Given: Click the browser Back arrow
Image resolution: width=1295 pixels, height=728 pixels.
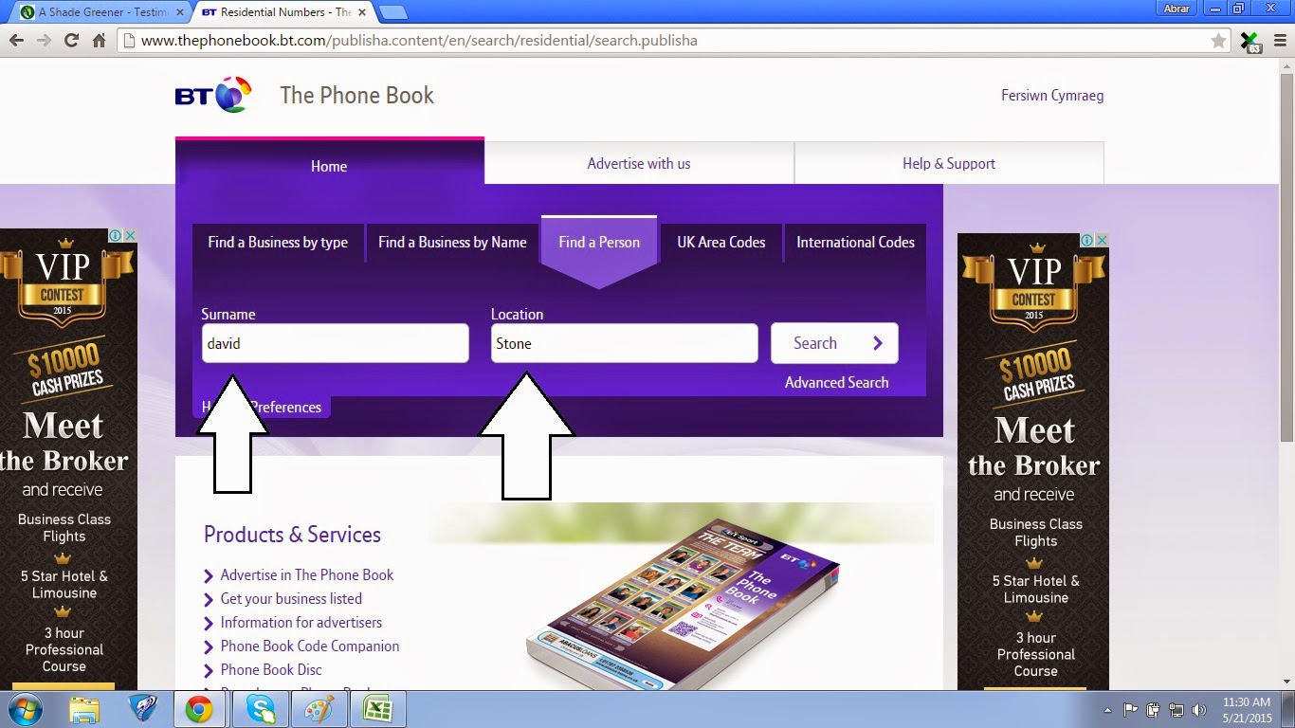Looking at the screenshot, I should (16, 41).
